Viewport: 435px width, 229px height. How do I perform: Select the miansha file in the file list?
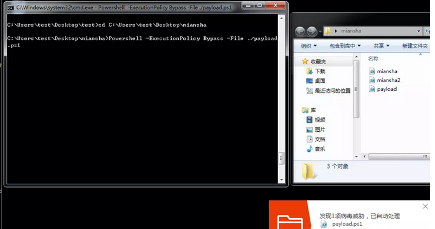pos(387,71)
